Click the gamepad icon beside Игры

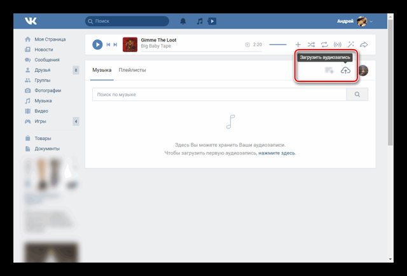(x=27, y=121)
